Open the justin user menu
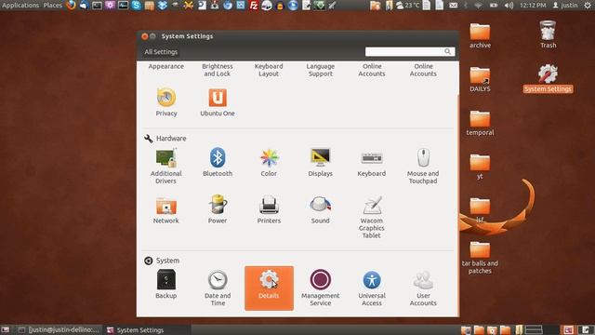 coord(565,6)
